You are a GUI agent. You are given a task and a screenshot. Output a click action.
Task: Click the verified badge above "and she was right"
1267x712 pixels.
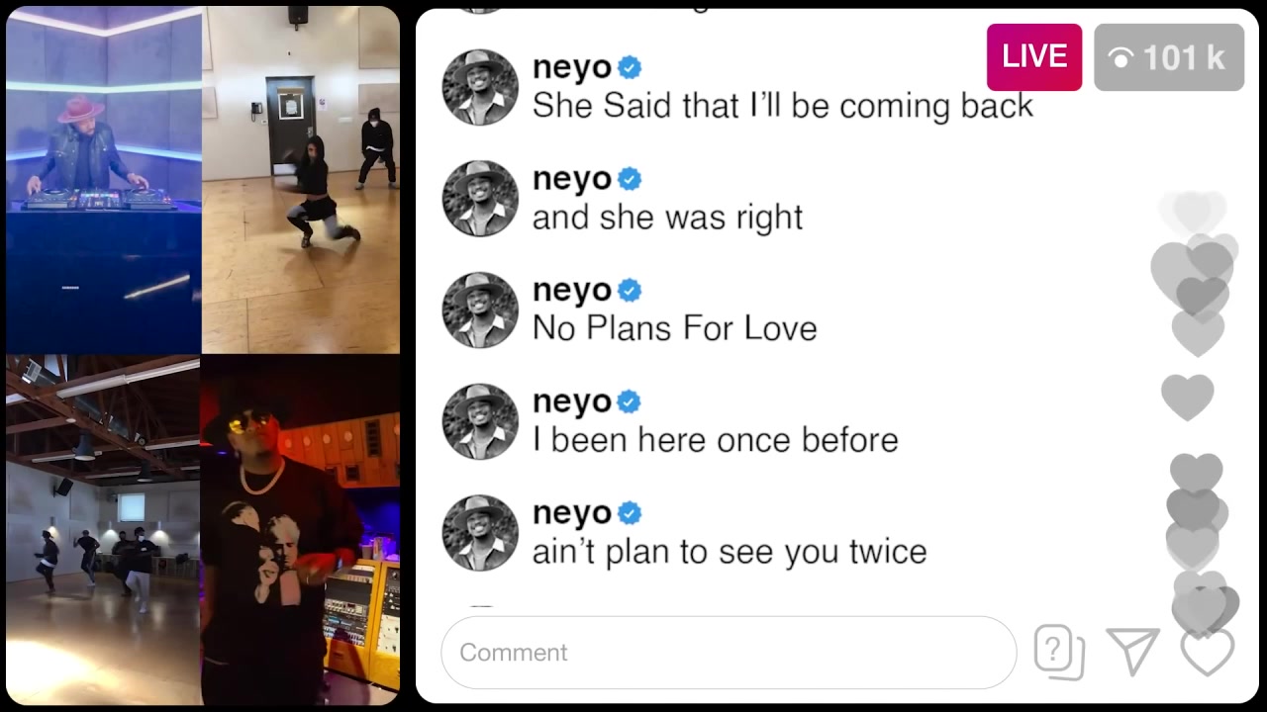click(630, 179)
